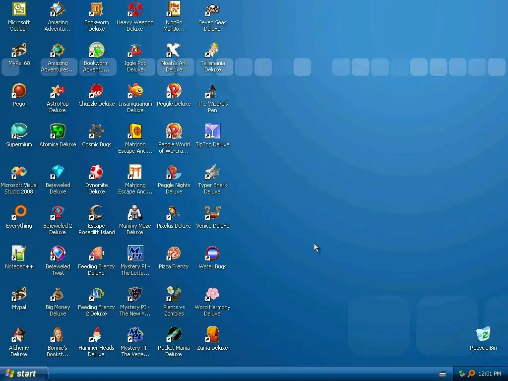The image size is (508, 381).
Task: Click Peggle World of Warcraft icon
Action: click(x=174, y=131)
